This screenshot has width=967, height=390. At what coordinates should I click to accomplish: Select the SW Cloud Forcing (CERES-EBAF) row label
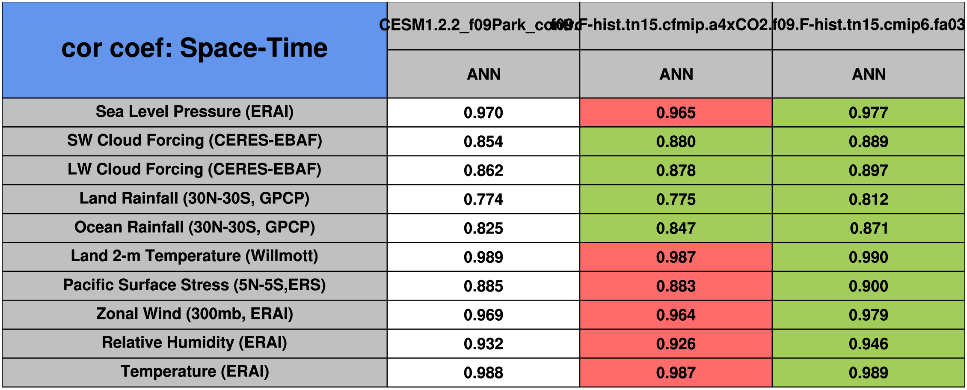[x=194, y=141]
